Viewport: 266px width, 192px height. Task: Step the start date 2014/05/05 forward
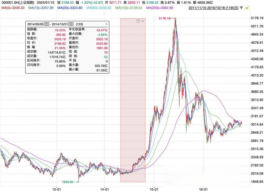click(x=48, y=24)
